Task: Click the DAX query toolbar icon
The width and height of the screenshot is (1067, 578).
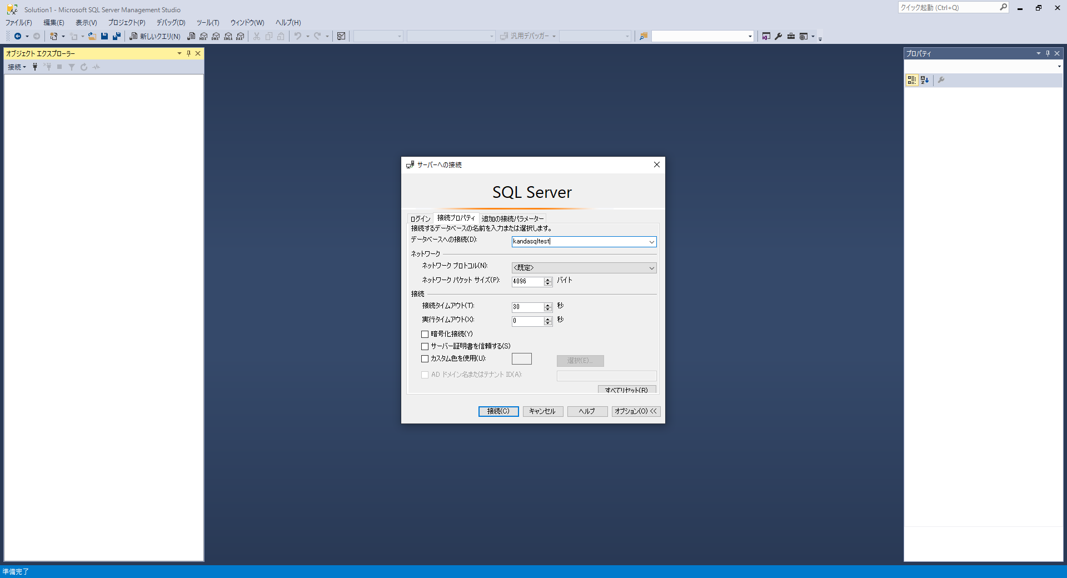Action: (x=240, y=36)
